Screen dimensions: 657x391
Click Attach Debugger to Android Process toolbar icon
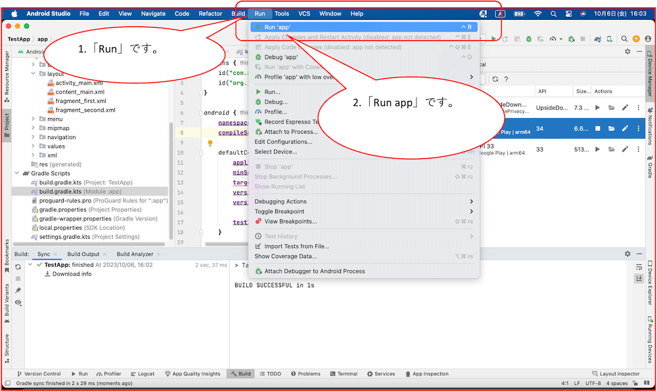571,39
